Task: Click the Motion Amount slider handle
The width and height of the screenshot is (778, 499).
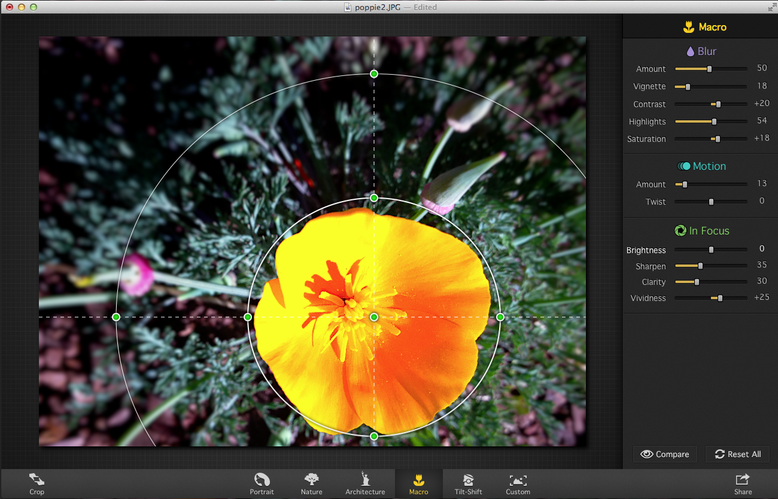Action: pyautogui.click(x=685, y=184)
